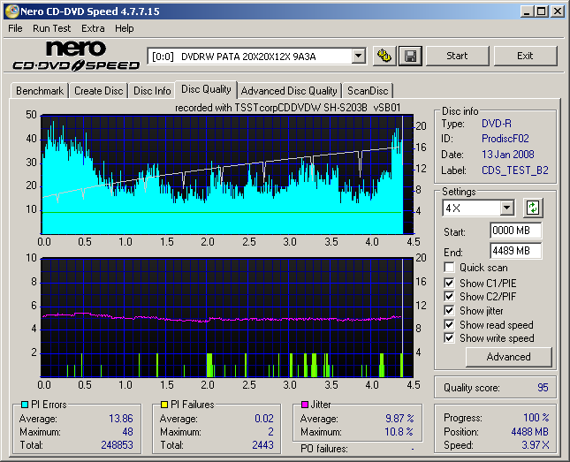Click the recorded with TSSTcorp header text

[x=288, y=108]
